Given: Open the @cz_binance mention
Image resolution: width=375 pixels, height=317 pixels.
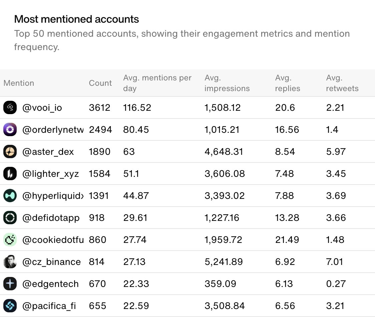Looking at the screenshot, I should (x=51, y=262).
